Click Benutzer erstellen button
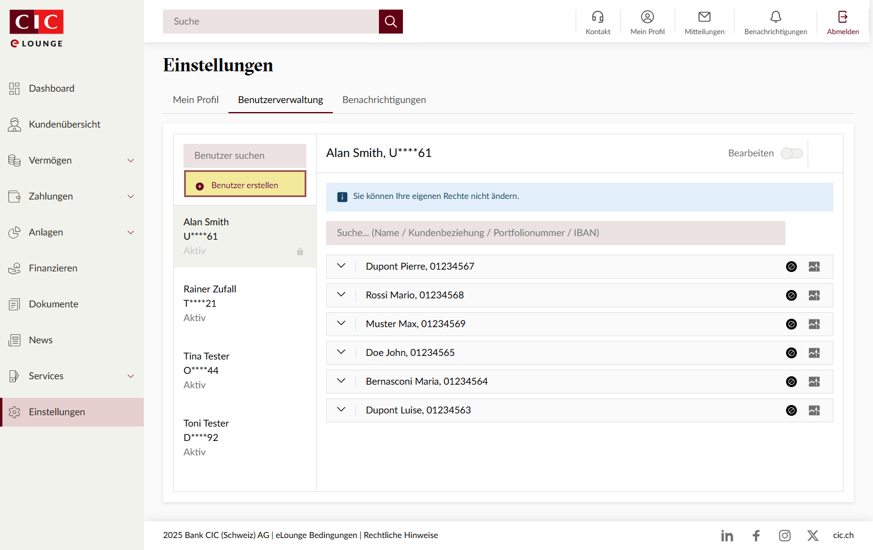873x550 pixels. (245, 184)
